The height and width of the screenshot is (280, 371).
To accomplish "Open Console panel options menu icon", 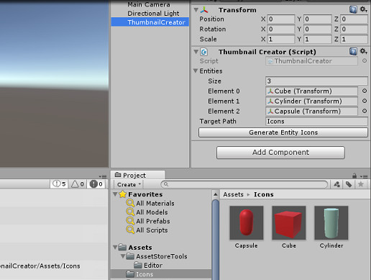I will pos(103,176).
